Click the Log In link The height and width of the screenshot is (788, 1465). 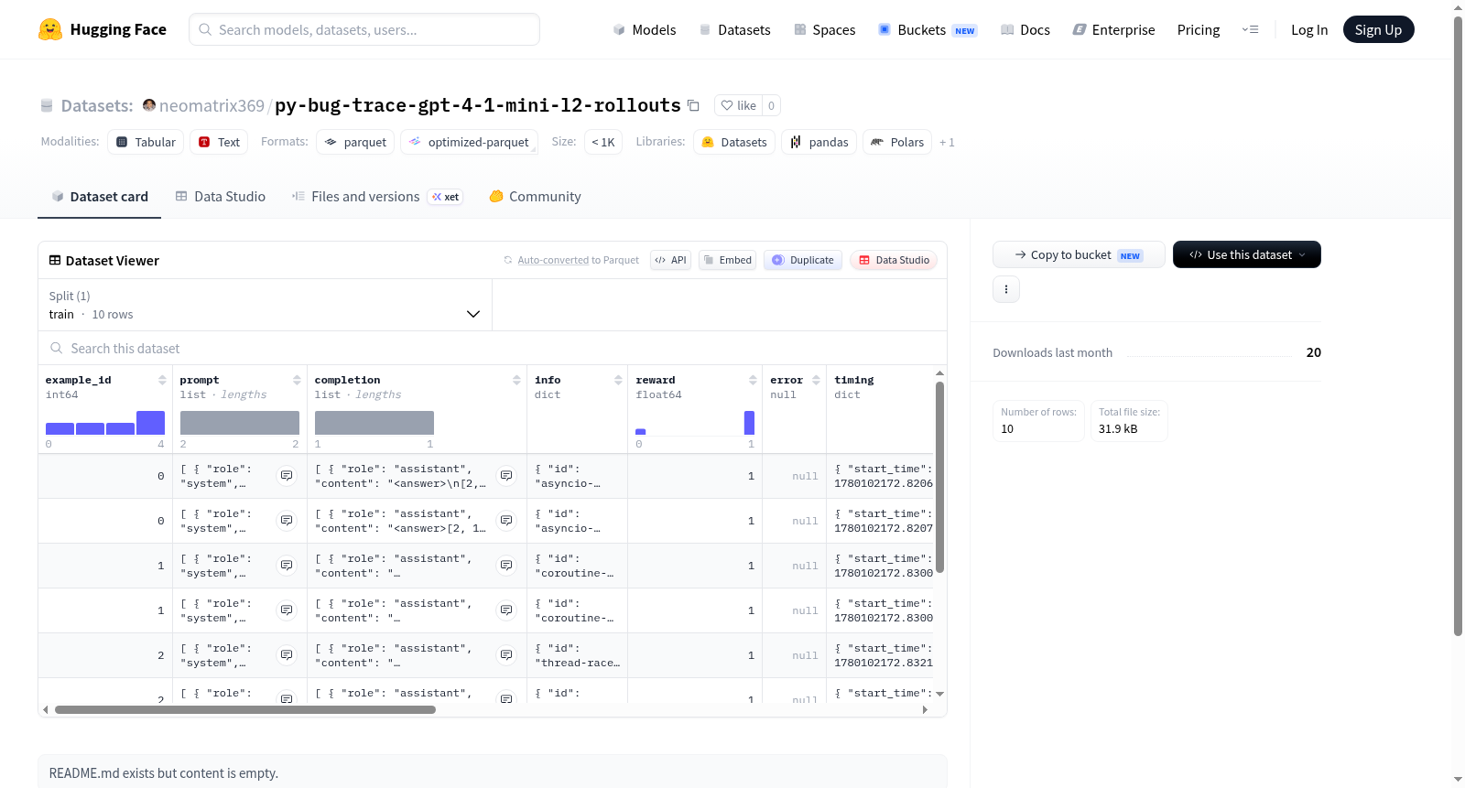pyautogui.click(x=1309, y=29)
